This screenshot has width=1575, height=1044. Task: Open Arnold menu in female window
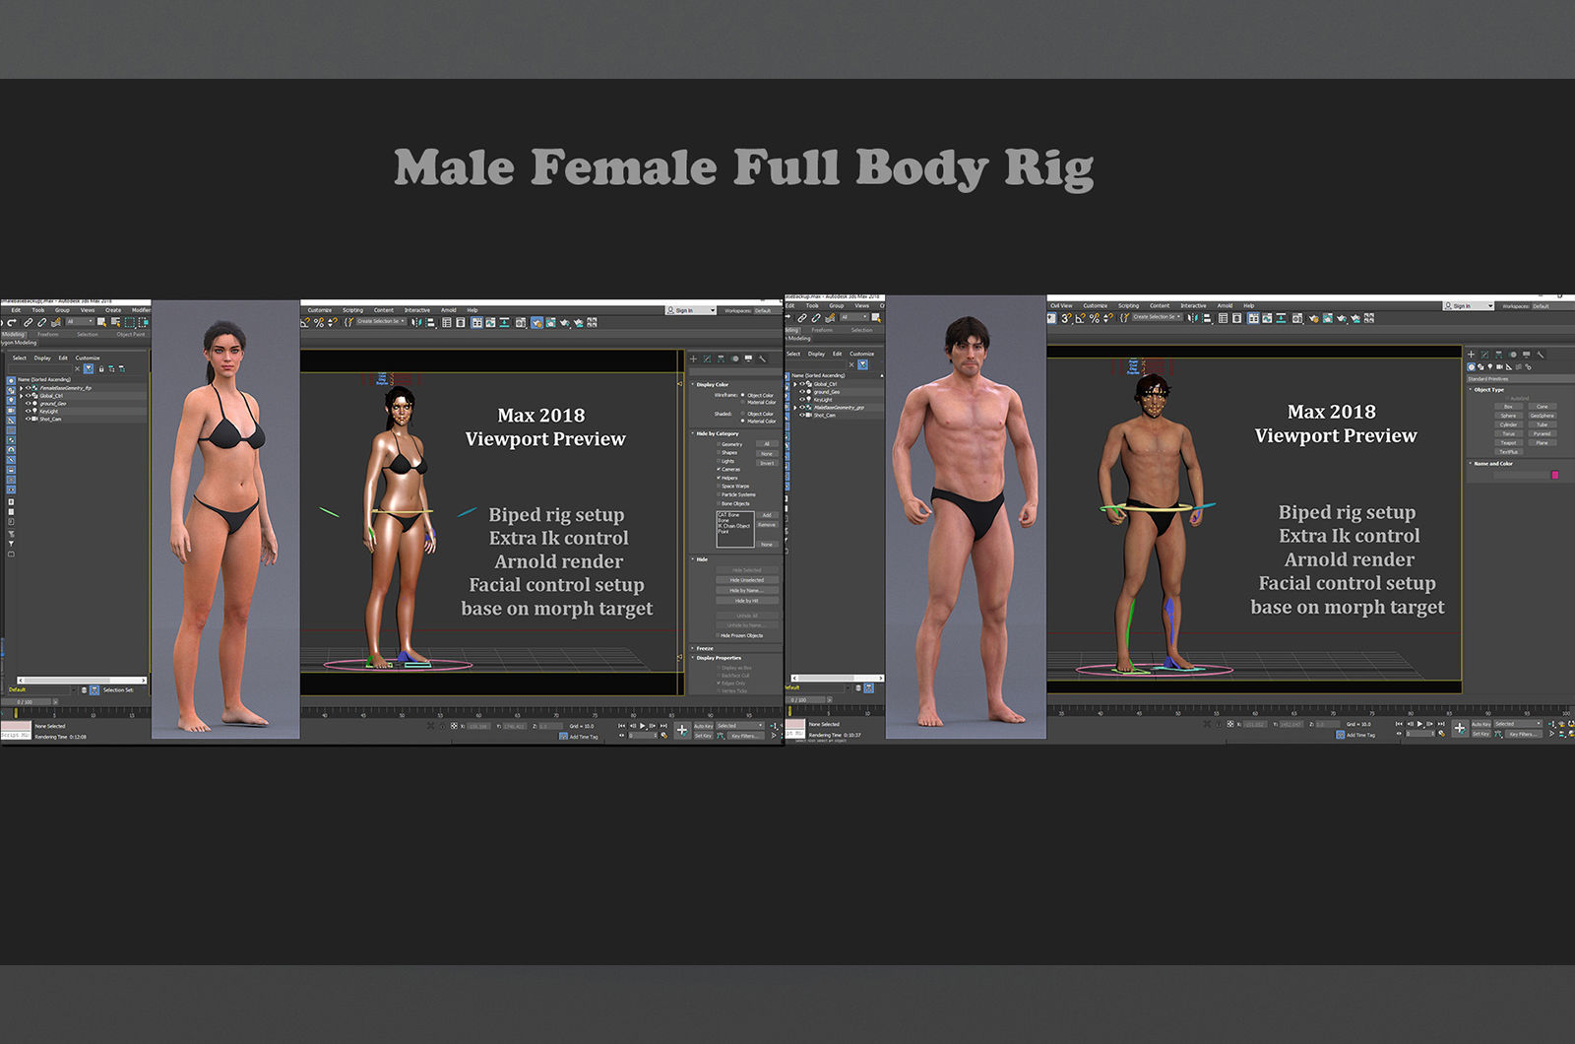(449, 310)
